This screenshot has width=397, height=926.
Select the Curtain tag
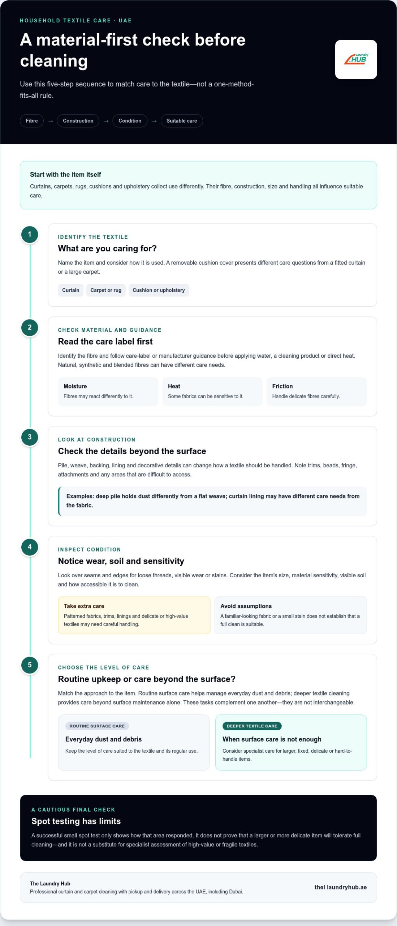[x=71, y=290]
